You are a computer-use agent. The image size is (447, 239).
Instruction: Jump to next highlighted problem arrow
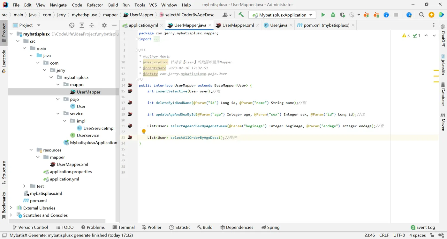434,36
